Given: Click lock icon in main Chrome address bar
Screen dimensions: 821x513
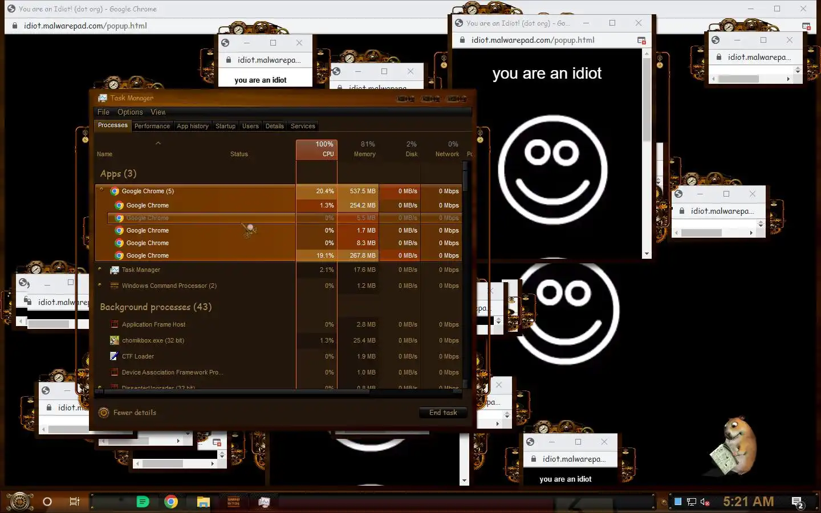Looking at the screenshot, I should coord(14,26).
